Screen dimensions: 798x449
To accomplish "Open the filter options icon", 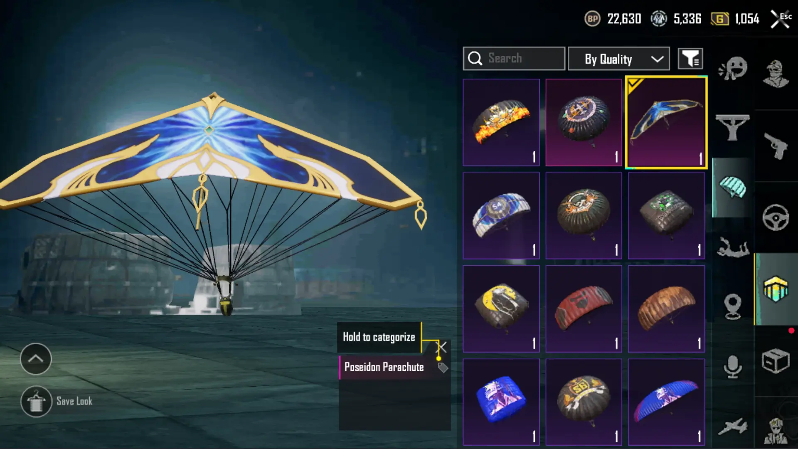I will click(690, 59).
